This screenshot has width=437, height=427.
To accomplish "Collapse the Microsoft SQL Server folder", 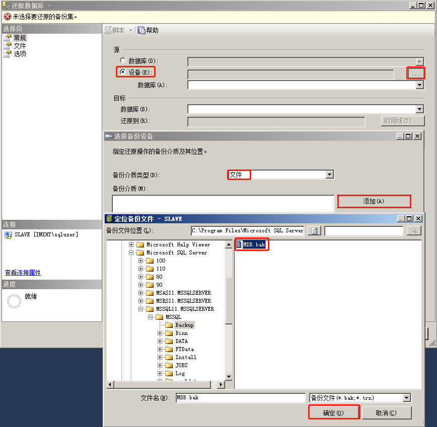I will (x=131, y=253).
